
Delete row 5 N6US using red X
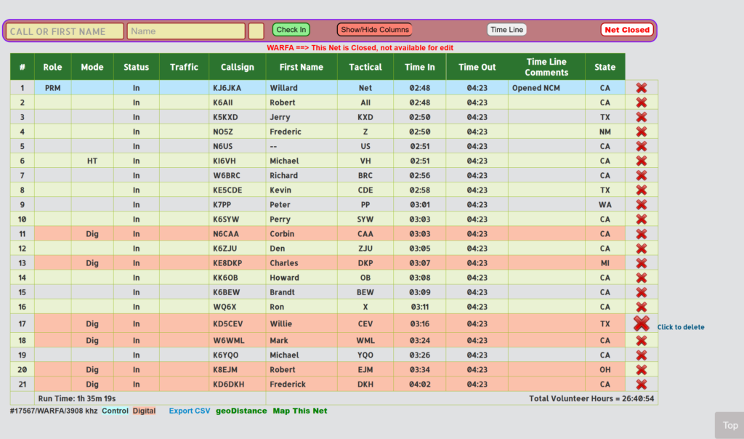[x=641, y=146]
